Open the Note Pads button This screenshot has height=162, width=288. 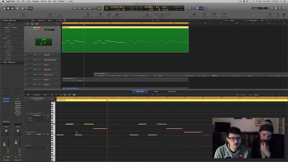[276, 8]
